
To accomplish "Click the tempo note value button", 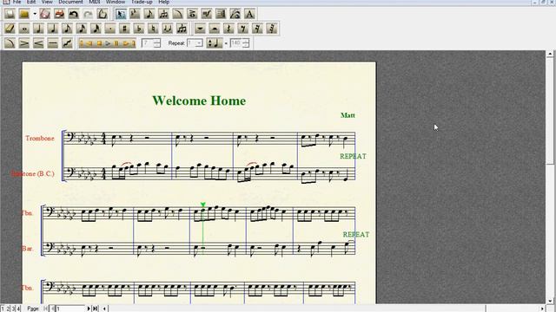I will coord(215,43).
